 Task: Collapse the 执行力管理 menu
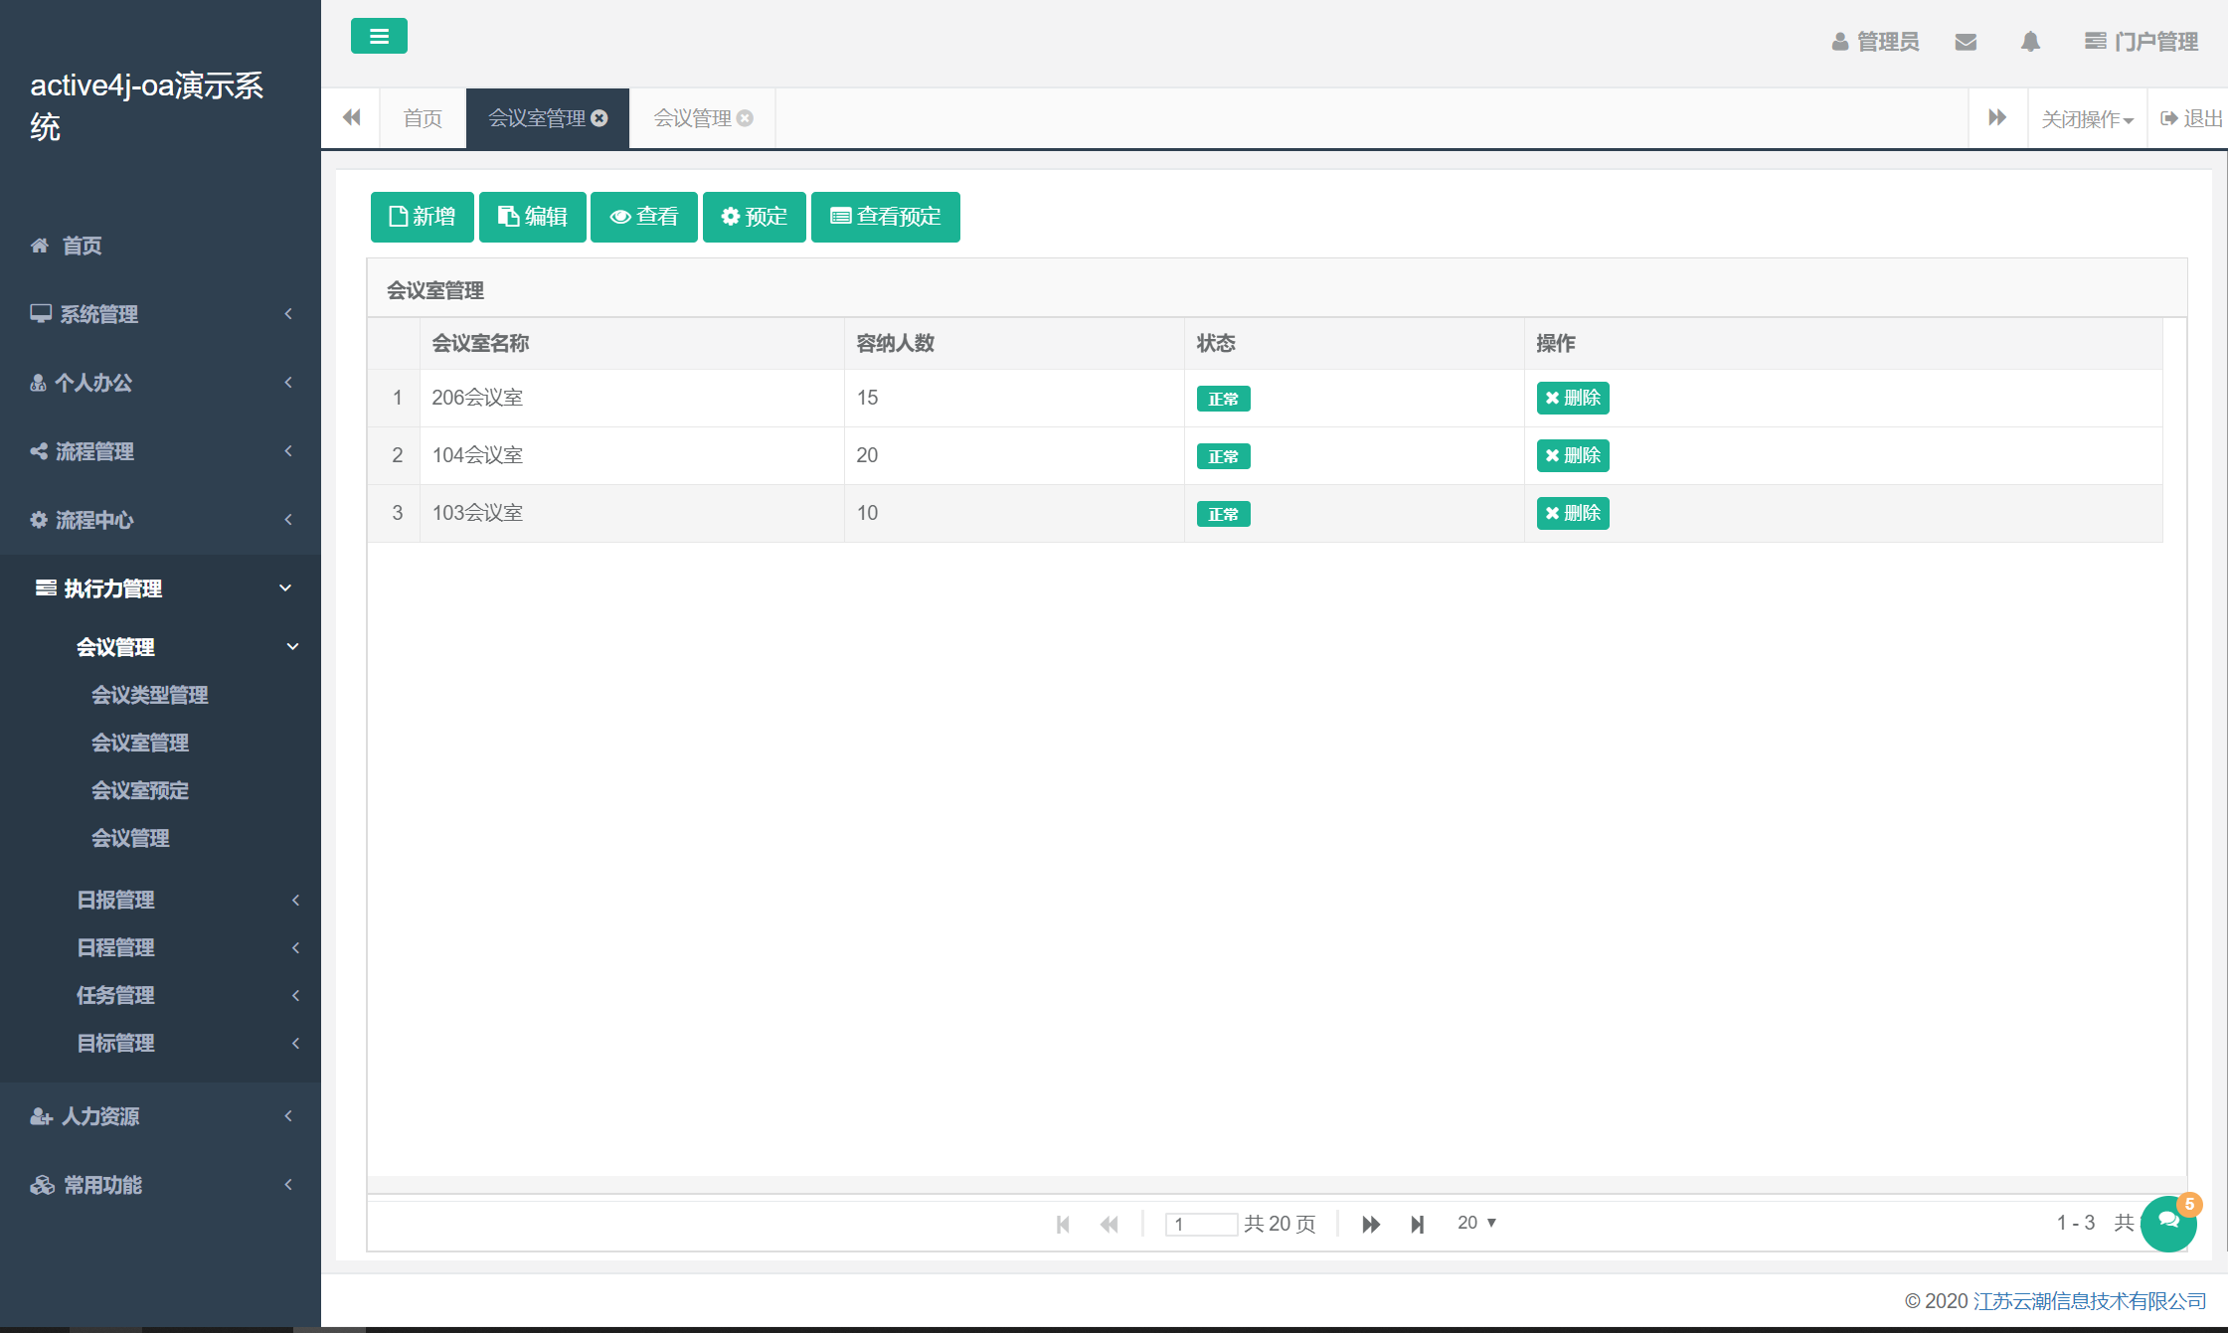point(160,588)
